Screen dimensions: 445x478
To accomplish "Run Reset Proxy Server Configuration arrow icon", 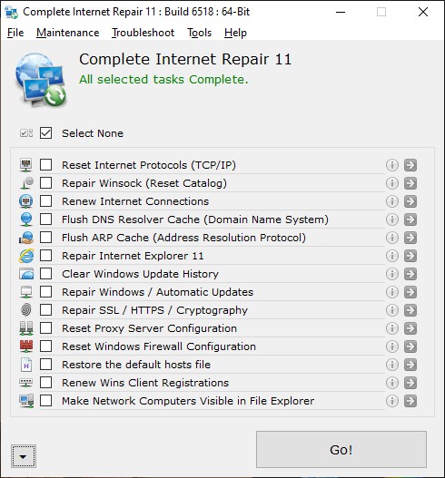I will [x=410, y=328].
